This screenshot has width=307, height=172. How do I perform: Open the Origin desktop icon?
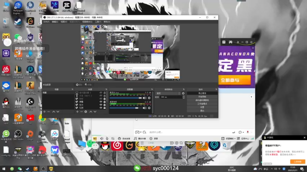point(30,135)
